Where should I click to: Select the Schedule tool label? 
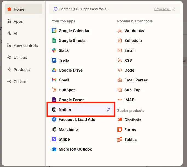(133, 41)
